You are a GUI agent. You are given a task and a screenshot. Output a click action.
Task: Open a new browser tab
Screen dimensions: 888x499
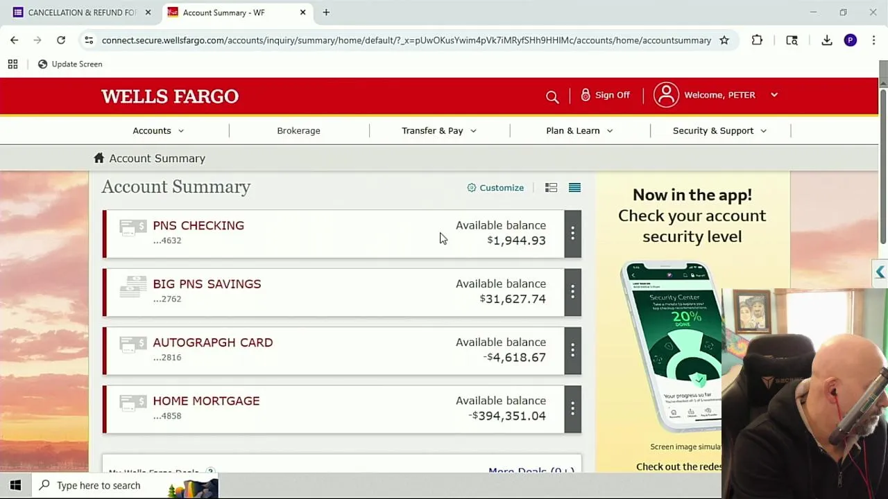[x=326, y=12]
